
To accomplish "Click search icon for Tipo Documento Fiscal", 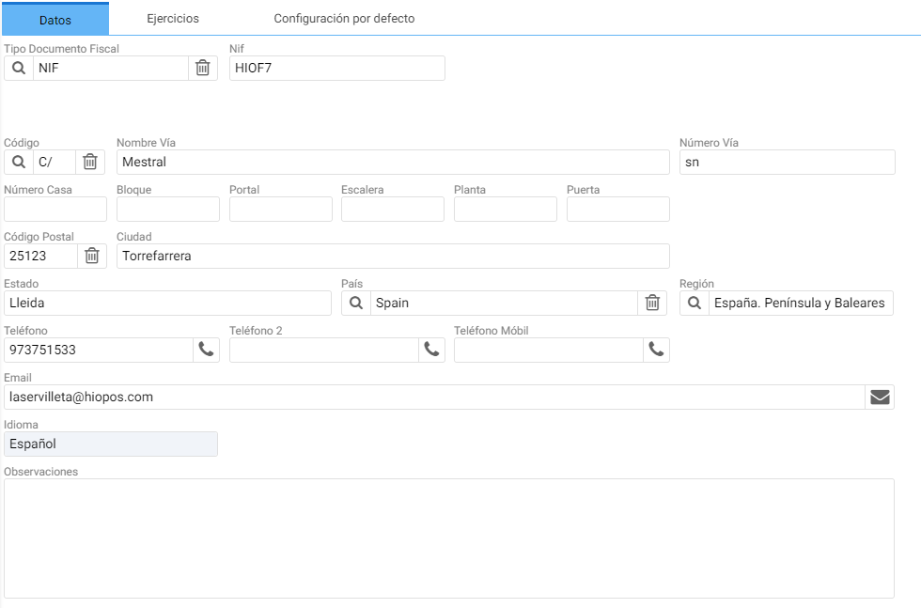I will 19,69.
